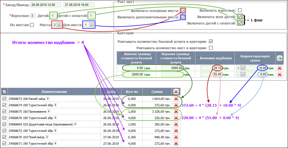Uncheck Включать основные места
This screenshot has height=148, width=288.
[183, 11]
